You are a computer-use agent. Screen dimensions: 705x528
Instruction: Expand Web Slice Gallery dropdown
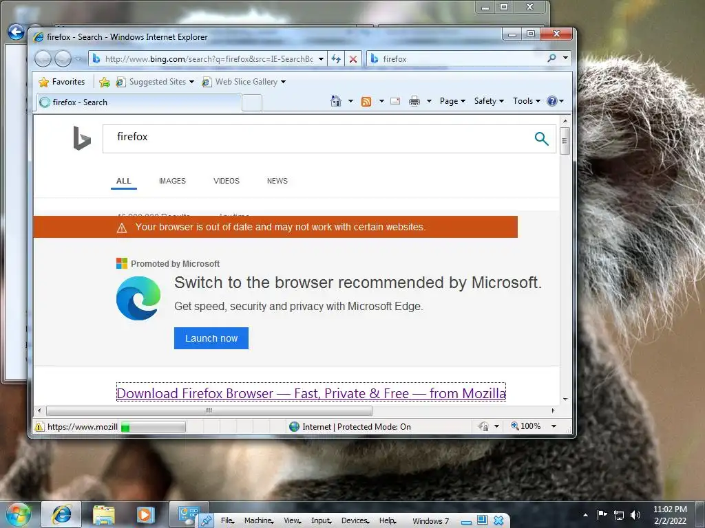pos(283,82)
